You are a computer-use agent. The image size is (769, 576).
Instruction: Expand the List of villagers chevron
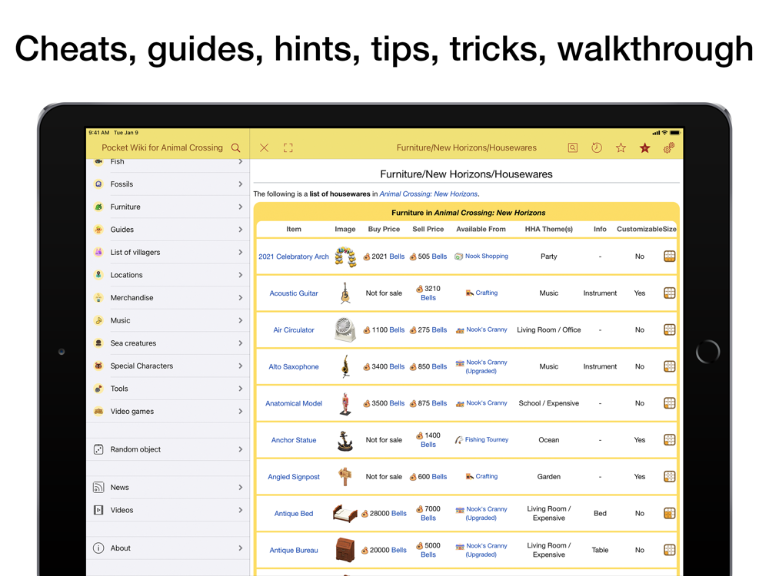tap(240, 252)
